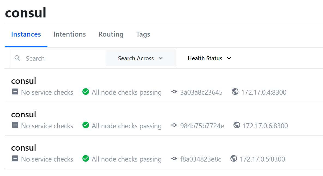323x176 pixels.
Task: Open consul instance on node 984b75b7724e
Action: click(23, 115)
